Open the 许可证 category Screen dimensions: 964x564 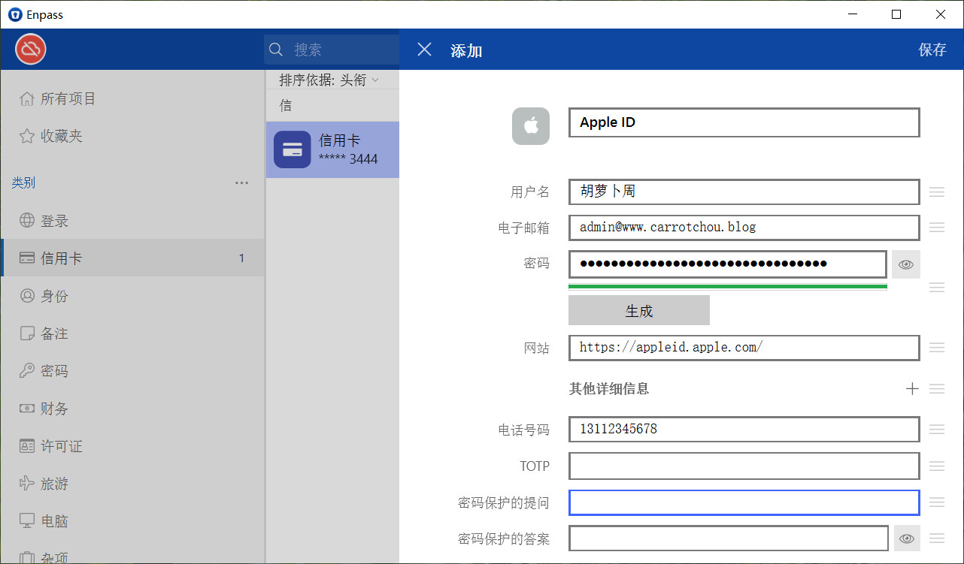tap(132, 446)
